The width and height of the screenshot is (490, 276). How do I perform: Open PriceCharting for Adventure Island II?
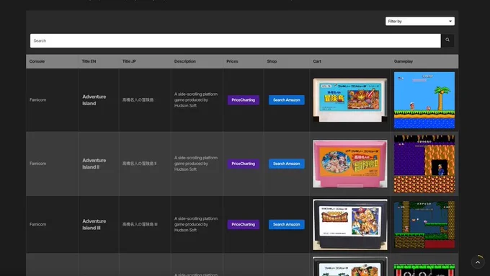243,164
